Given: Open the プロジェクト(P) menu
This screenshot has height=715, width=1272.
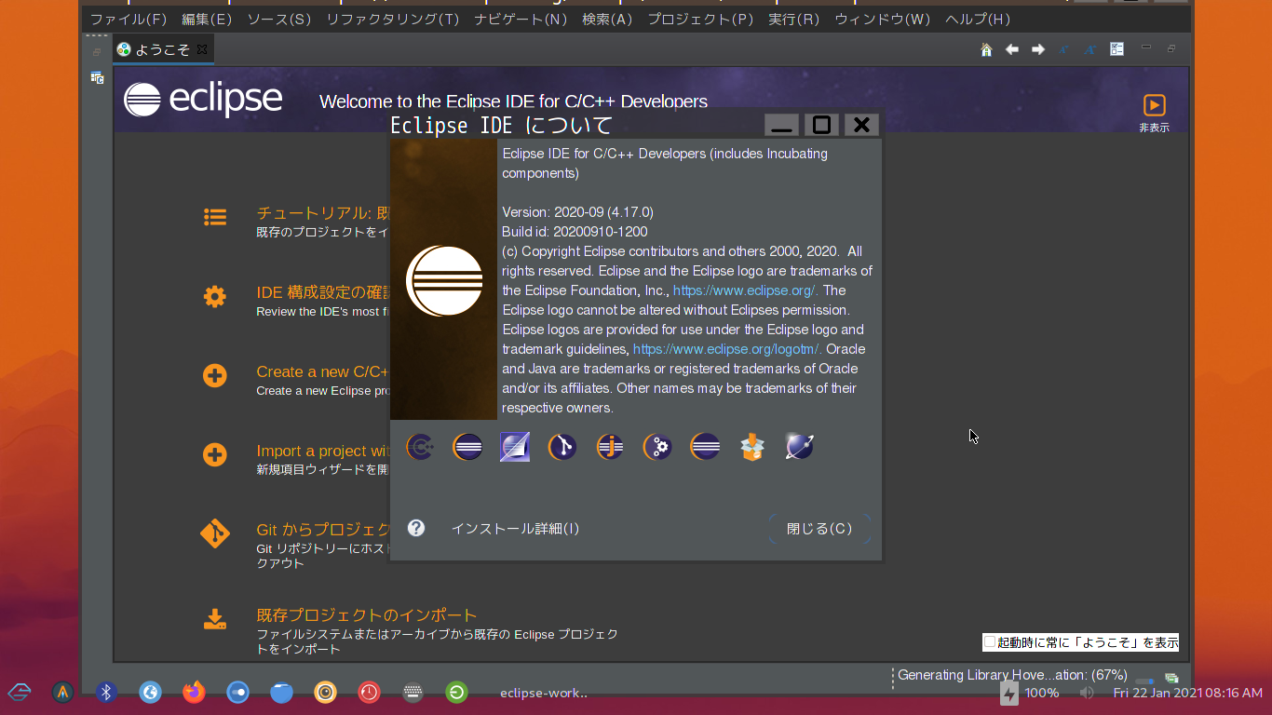Looking at the screenshot, I should (700, 19).
